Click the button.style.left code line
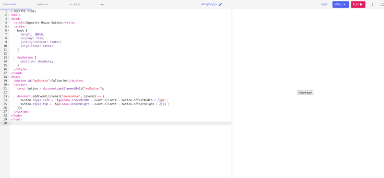Image resolution: width=384 pixels, height=178 pixels. [x=94, y=100]
